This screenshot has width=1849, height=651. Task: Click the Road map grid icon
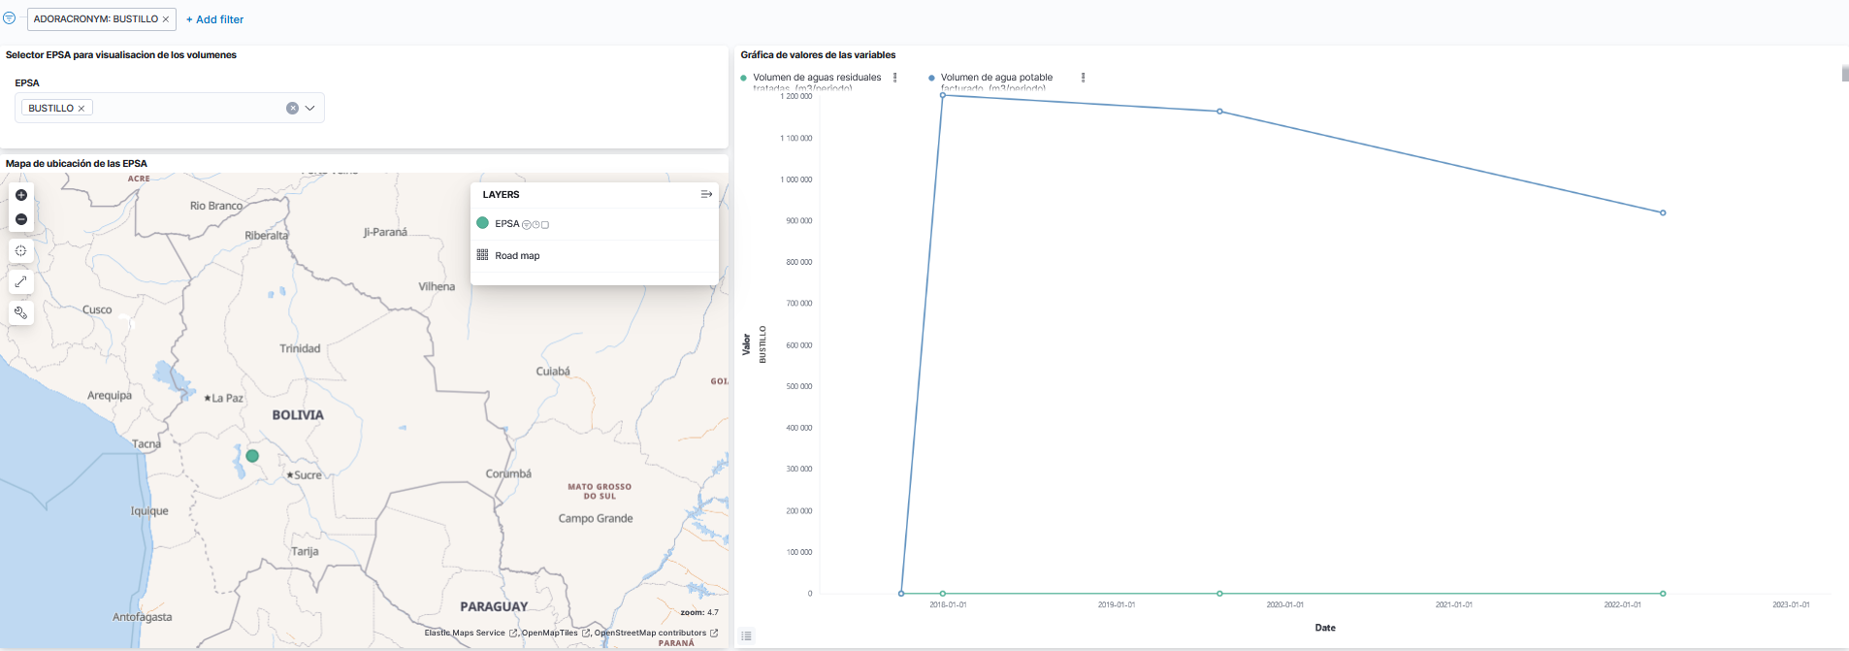(482, 255)
